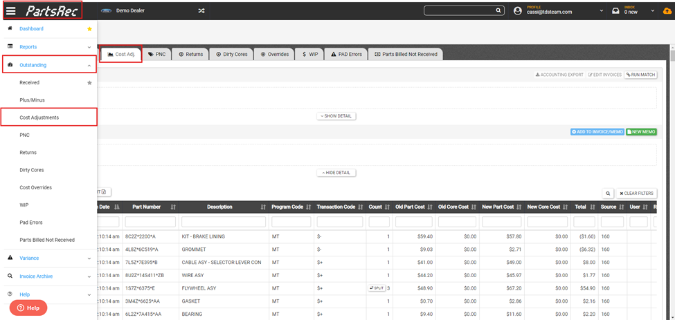
Task: Click the Received favorite star
Action: (x=89, y=82)
